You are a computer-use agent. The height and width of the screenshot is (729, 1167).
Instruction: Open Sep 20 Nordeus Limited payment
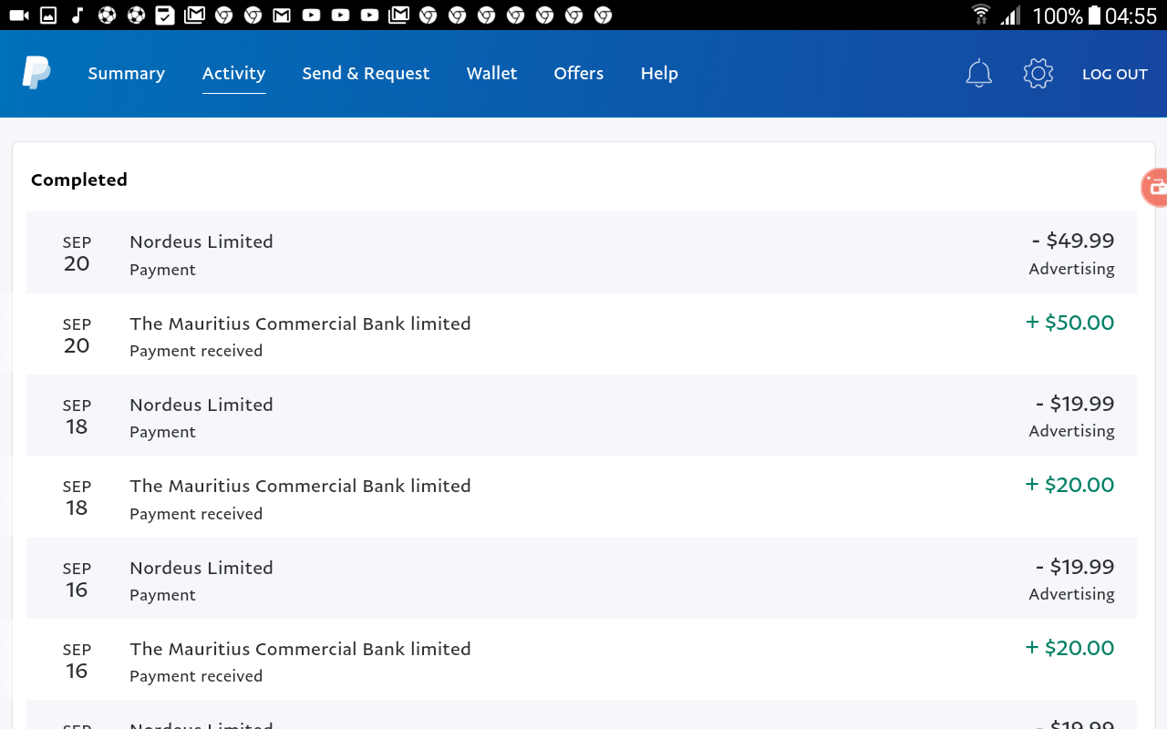click(x=582, y=252)
